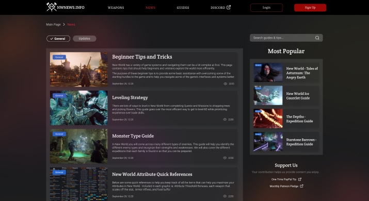Click the Login button
This screenshot has width=369, height=201.
click(x=266, y=8)
